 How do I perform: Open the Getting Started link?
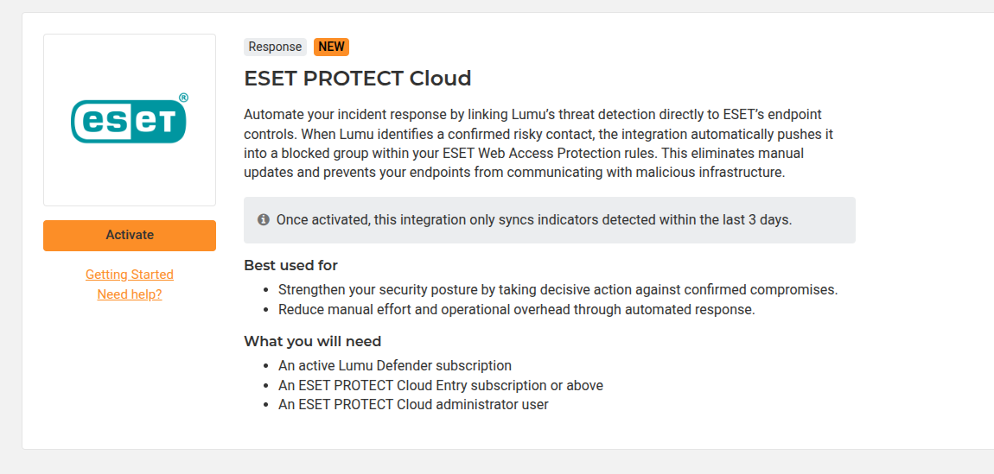[130, 275]
